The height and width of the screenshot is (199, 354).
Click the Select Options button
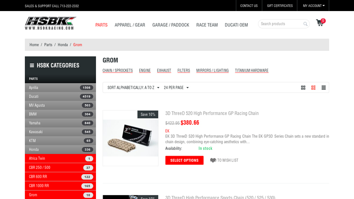pos(184,160)
